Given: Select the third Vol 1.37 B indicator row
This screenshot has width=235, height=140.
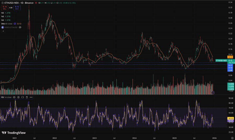Looking at the screenshot, I should point(6,20).
